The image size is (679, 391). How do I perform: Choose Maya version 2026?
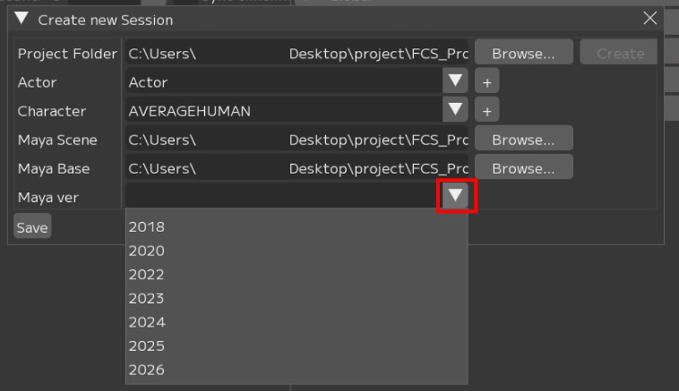[147, 370]
